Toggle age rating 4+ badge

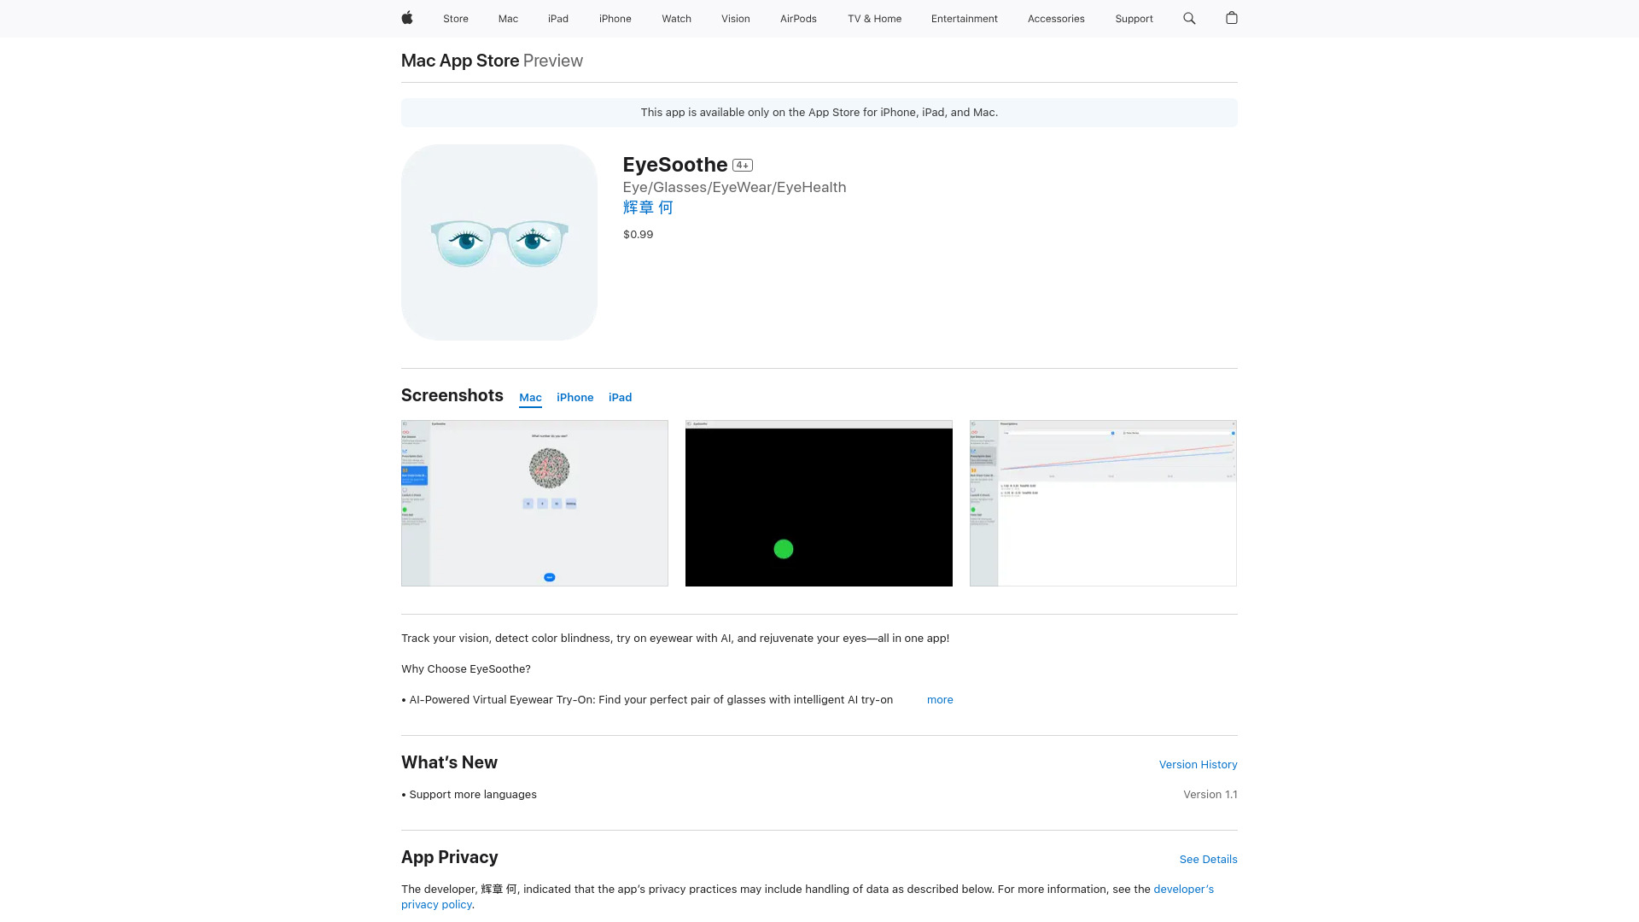[x=742, y=165]
